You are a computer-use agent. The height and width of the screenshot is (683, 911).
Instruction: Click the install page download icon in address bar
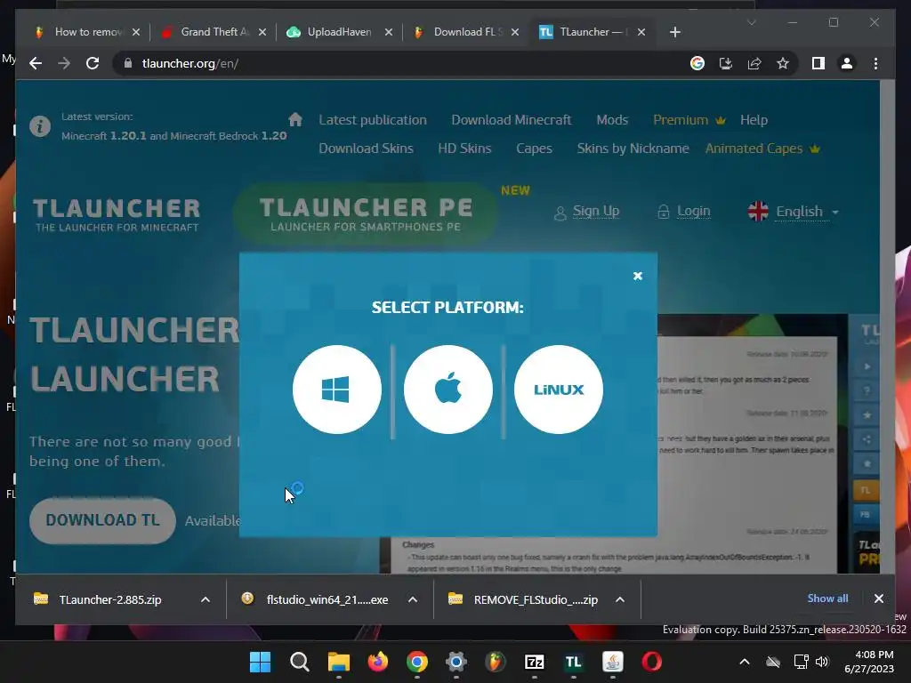(726, 63)
